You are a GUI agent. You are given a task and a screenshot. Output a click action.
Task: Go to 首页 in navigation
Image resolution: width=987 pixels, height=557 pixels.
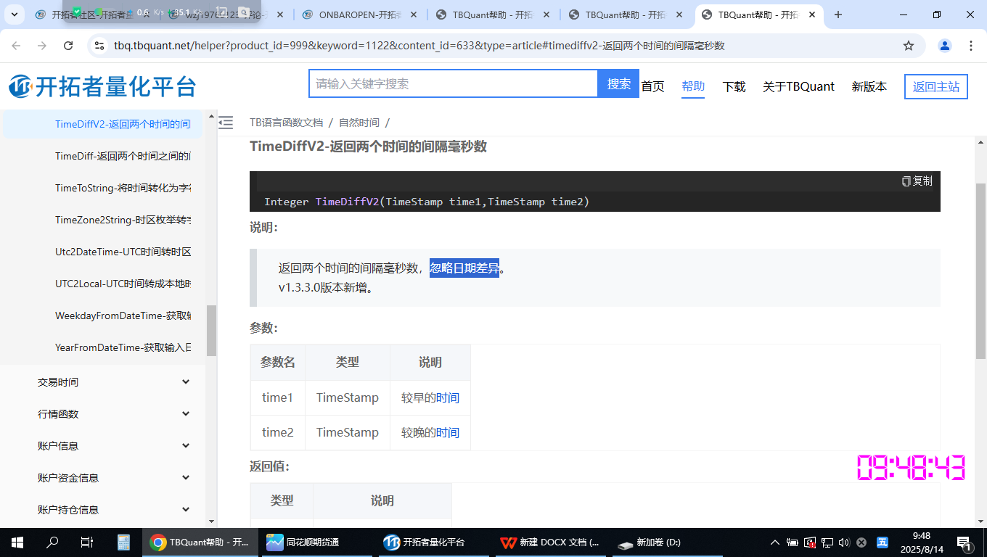click(652, 86)
